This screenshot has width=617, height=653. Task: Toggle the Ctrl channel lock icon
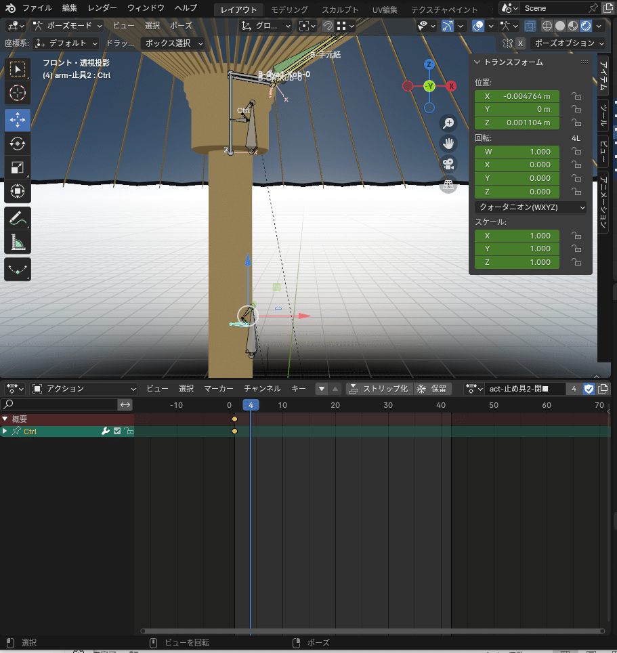click(x=129, y=431)
